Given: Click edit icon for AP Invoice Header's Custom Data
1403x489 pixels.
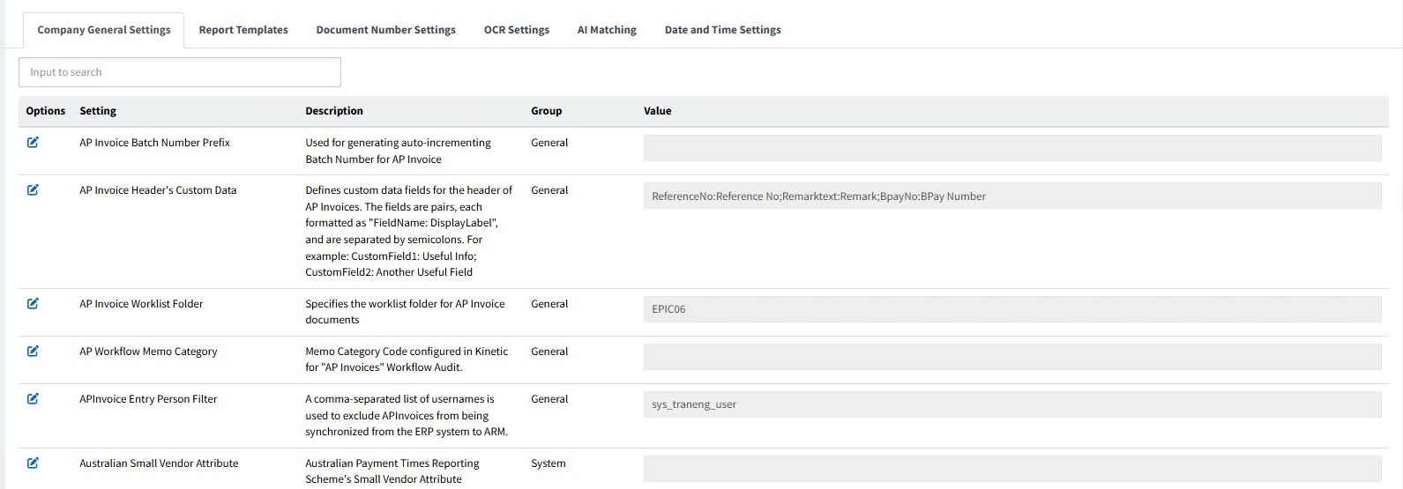Looking at the screenshot, I should click(33, 190).
